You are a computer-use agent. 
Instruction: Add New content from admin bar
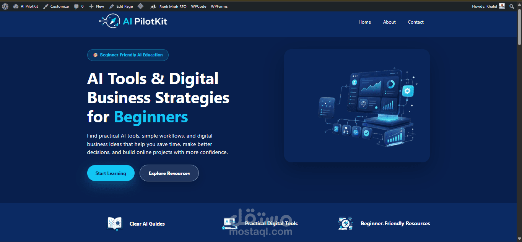[x=96, y=6]
